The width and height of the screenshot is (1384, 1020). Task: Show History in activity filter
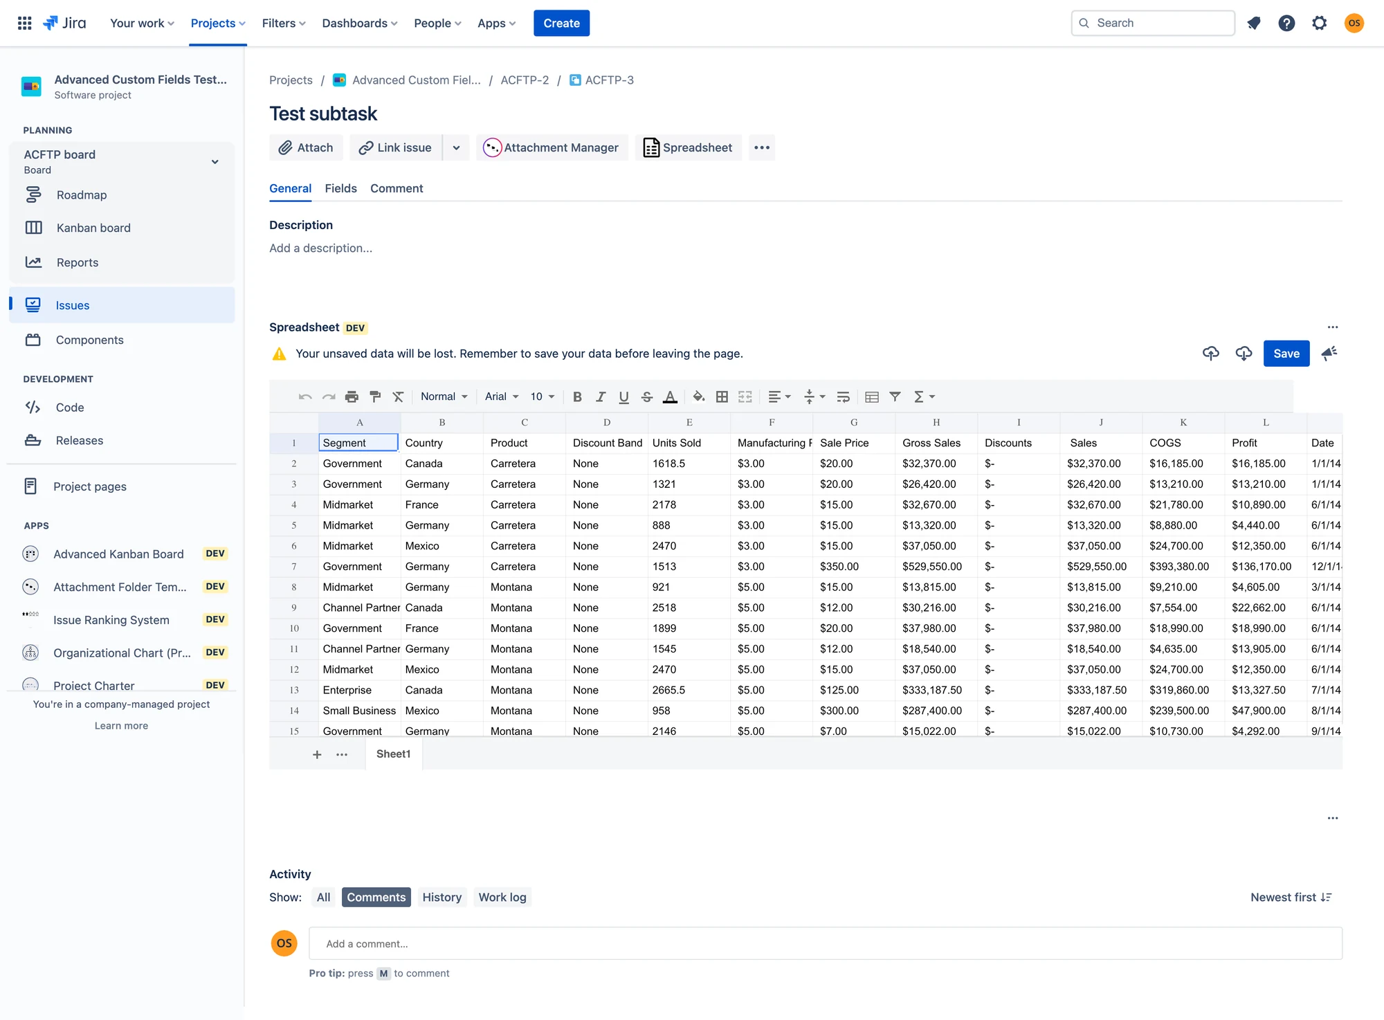click(x=442, y=897)
